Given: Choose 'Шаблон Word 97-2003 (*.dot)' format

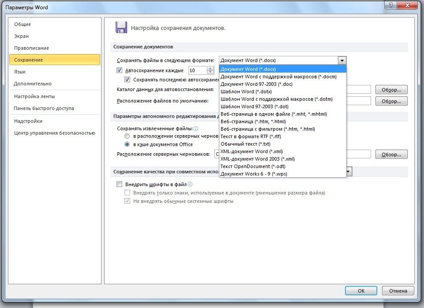Looking at the screenshot, I should (282, 106).
